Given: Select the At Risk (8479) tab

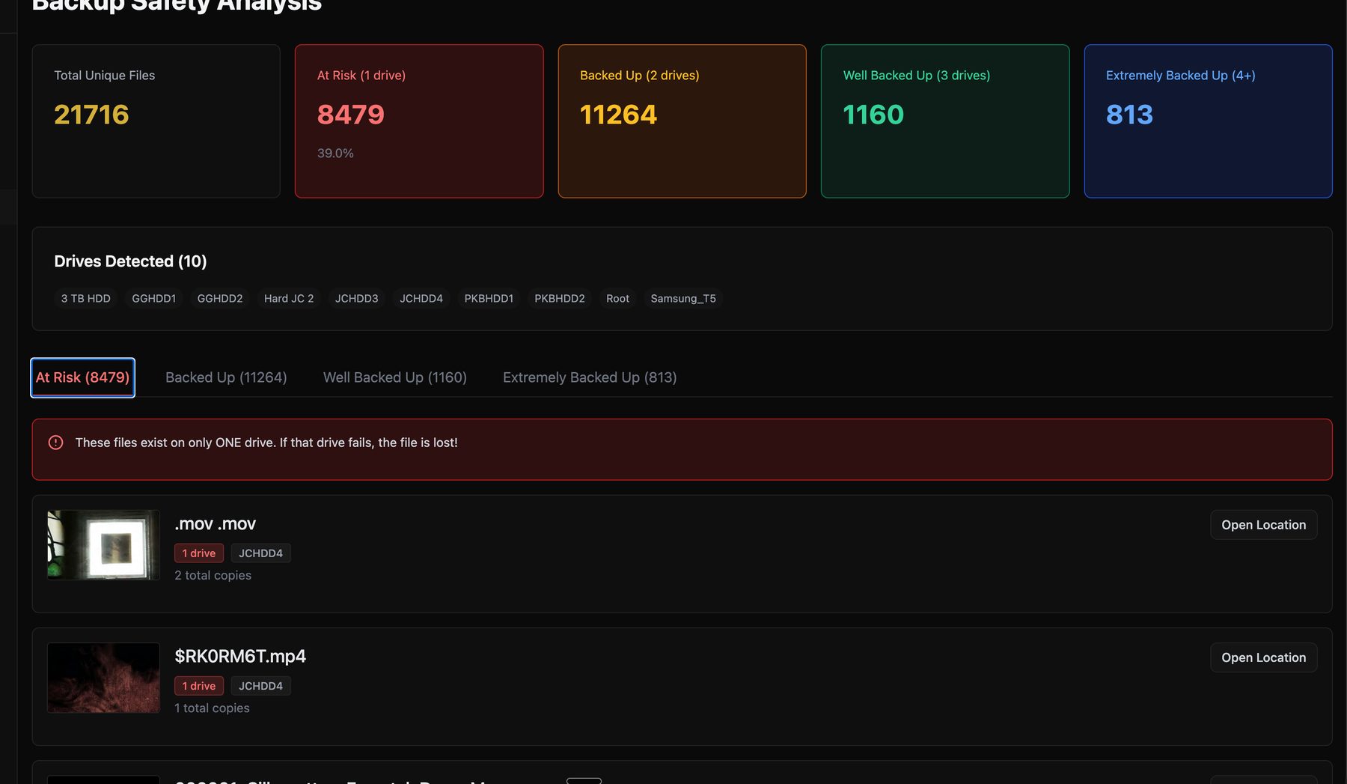Looking at the screenshot, I should (x=82, y=377).
